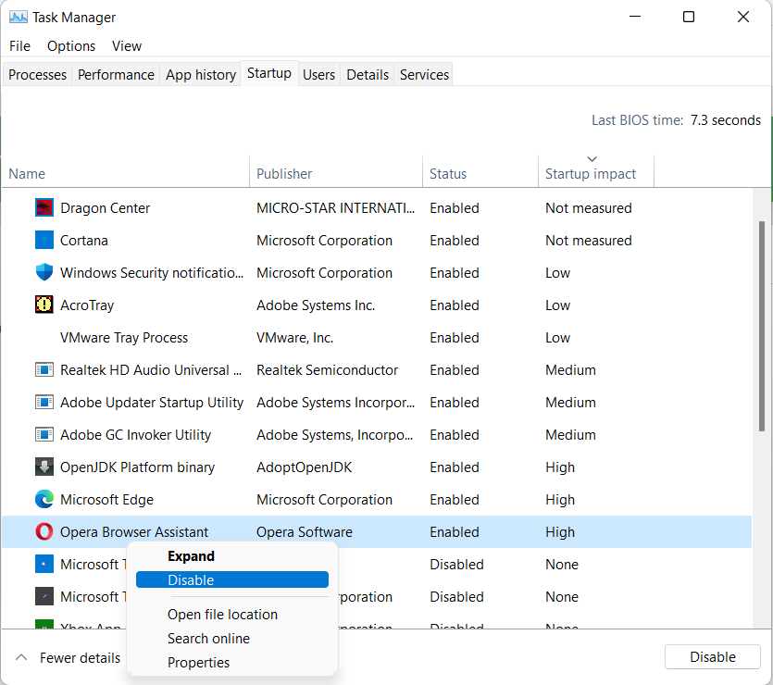Select the Dragon Center name text
The width and height of the screenshot is (773, 685).
(x=105, y=208)
